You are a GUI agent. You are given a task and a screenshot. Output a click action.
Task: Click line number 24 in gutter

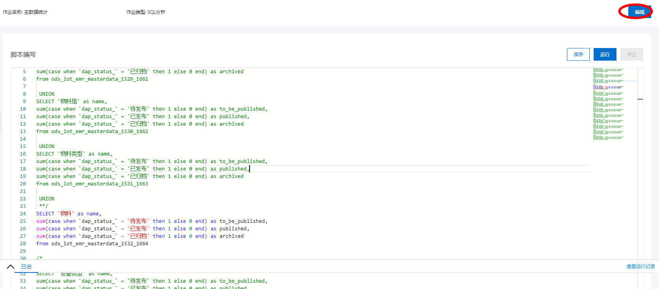pyautogui.click(x=23, y=214)
